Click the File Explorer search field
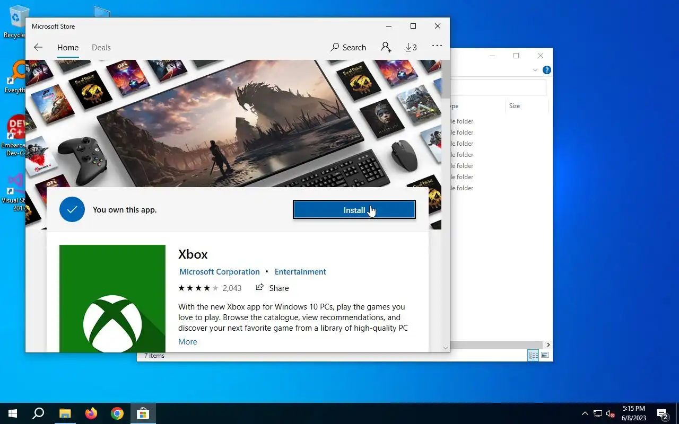Viewport: 679px width, 424px height. (498, 87)
